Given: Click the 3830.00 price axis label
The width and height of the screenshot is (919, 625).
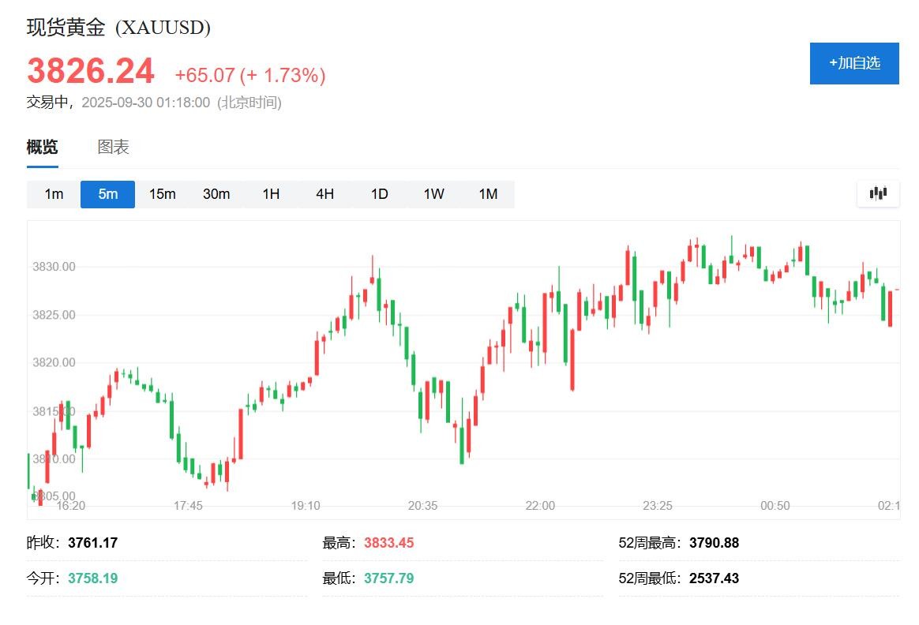Looking at the screenshot, I should 54,267.
